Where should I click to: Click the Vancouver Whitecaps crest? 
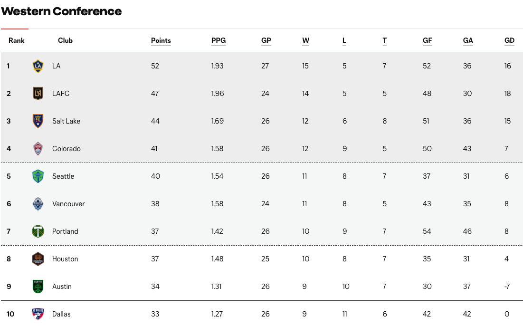(x=38, y=204)
